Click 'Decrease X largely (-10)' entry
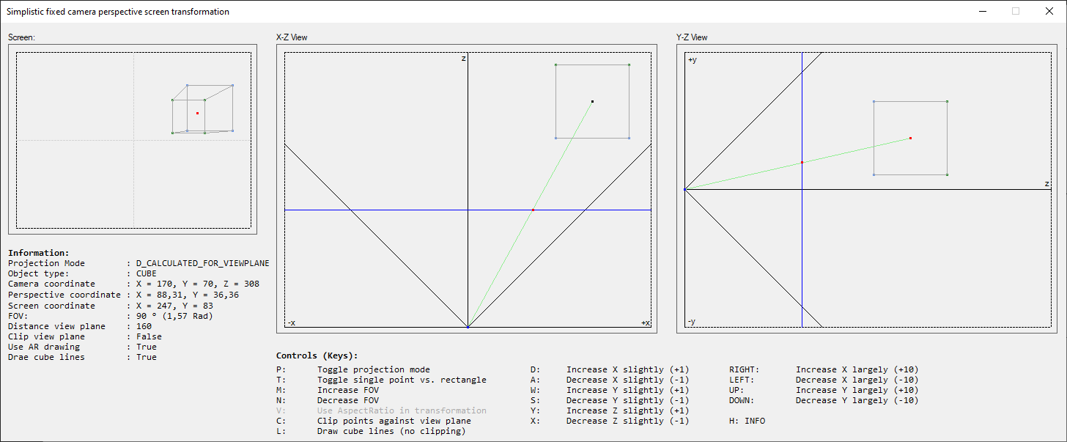The image size is (1067, 442). 857,380
